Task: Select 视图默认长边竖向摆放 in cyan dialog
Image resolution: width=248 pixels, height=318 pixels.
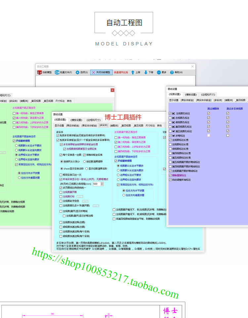Action: pyautogui.click(x=118, y=170)
